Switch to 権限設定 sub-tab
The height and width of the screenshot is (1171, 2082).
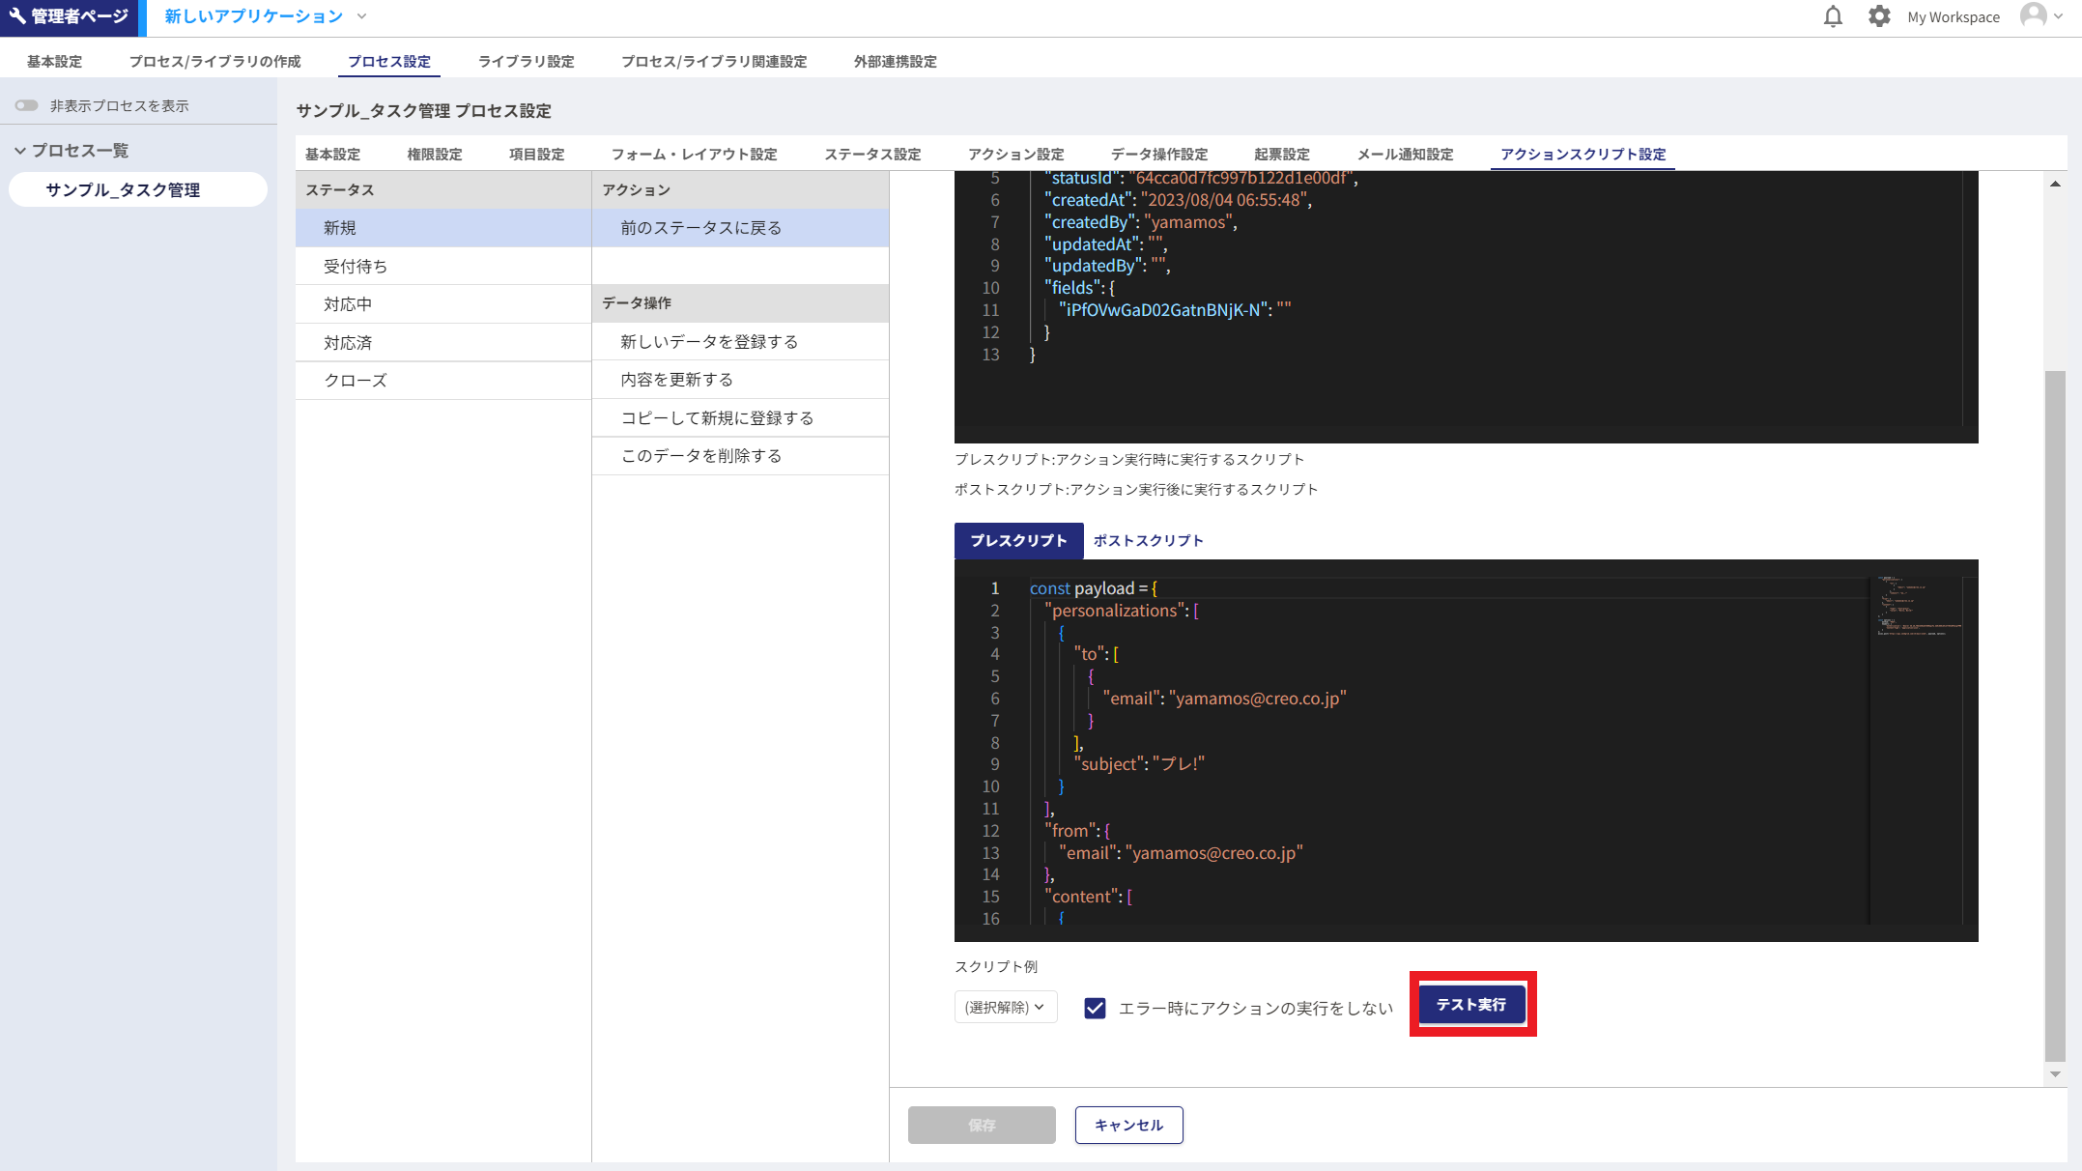coord(435,154)
